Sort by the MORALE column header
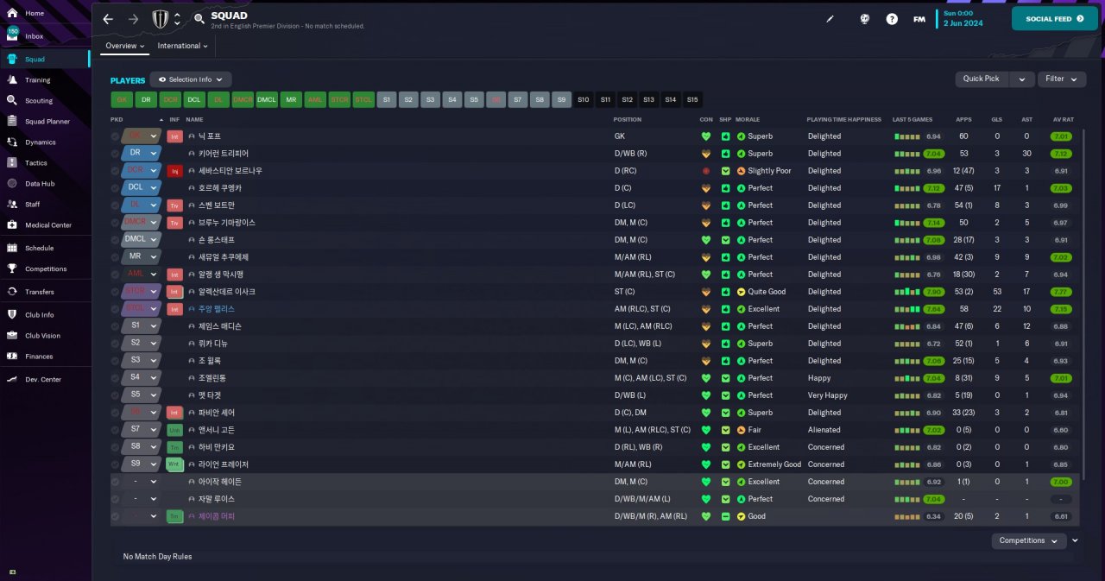Screen dimensions: 1105x581 [748, 119]
